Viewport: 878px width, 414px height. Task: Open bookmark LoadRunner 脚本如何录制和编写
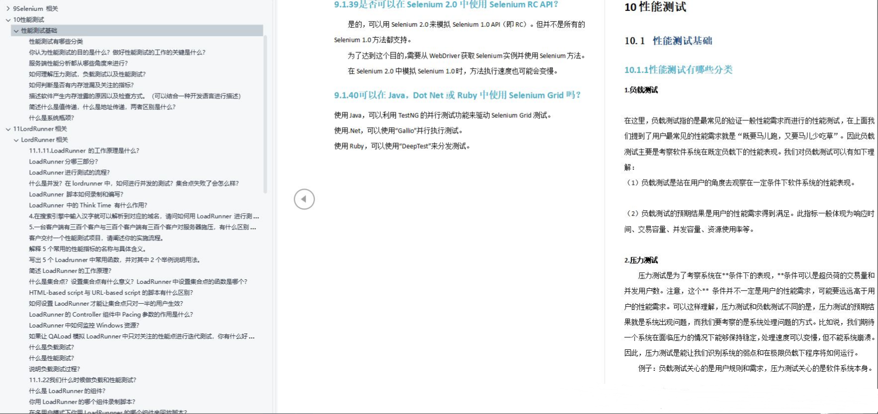[76, 194]
